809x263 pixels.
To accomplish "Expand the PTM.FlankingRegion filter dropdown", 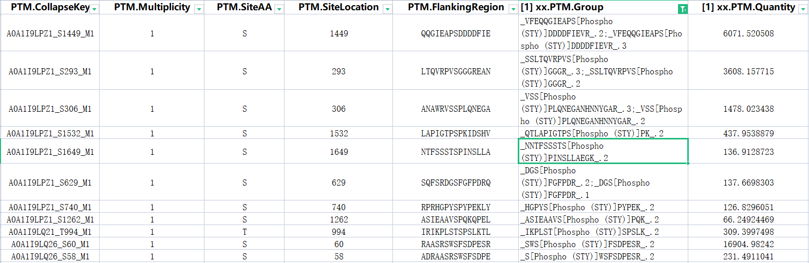I will [x=513, y=9].
